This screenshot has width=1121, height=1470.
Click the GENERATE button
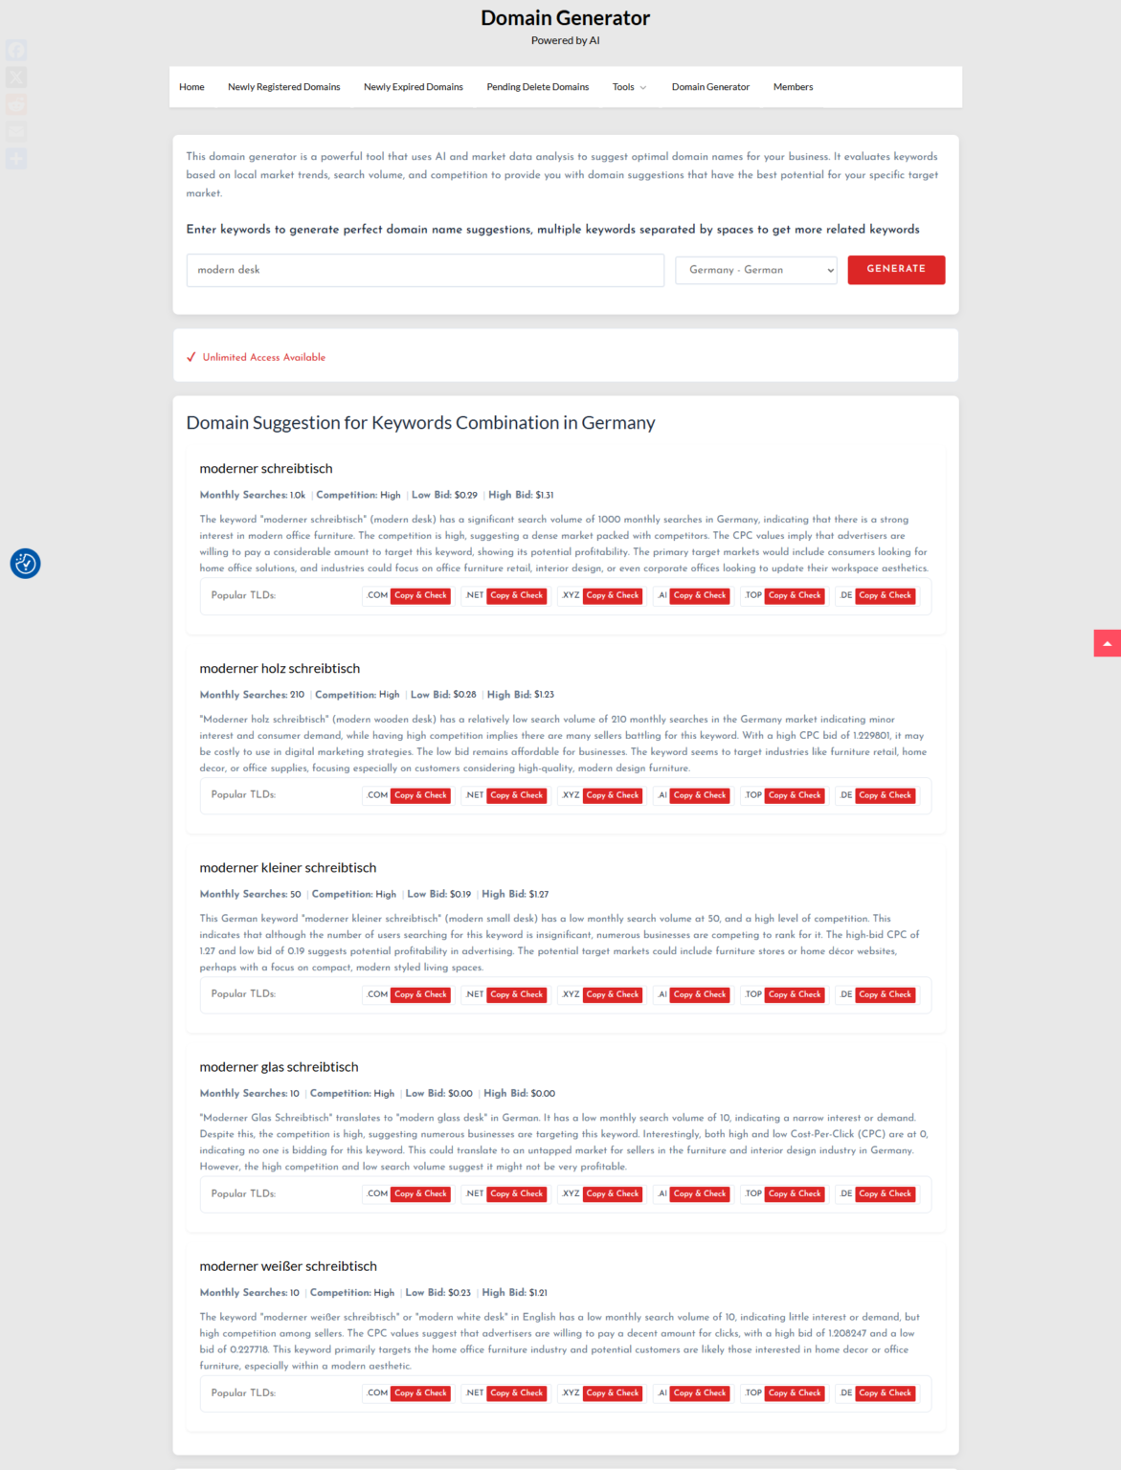pos(896,270)
